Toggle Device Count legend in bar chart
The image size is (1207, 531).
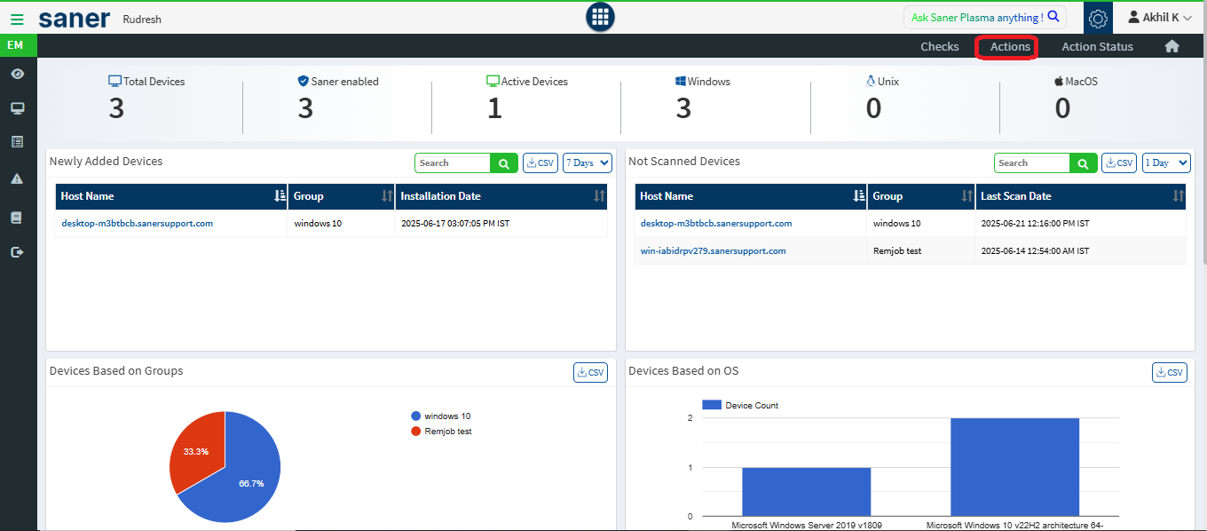click(740, 405)
